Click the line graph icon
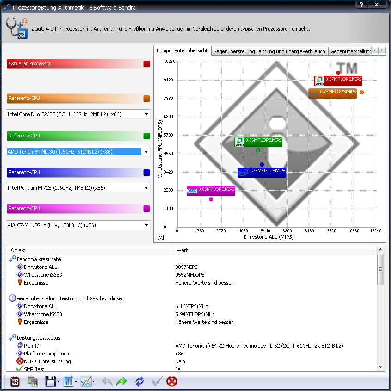The image size is (391, 391). pos(86,381)
